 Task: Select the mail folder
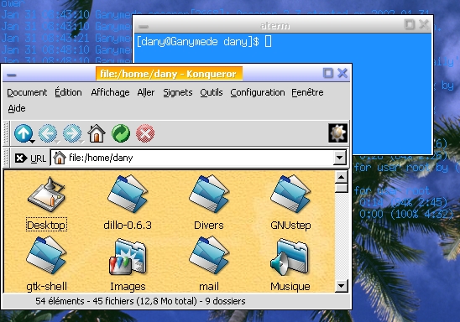pos(208,256)
